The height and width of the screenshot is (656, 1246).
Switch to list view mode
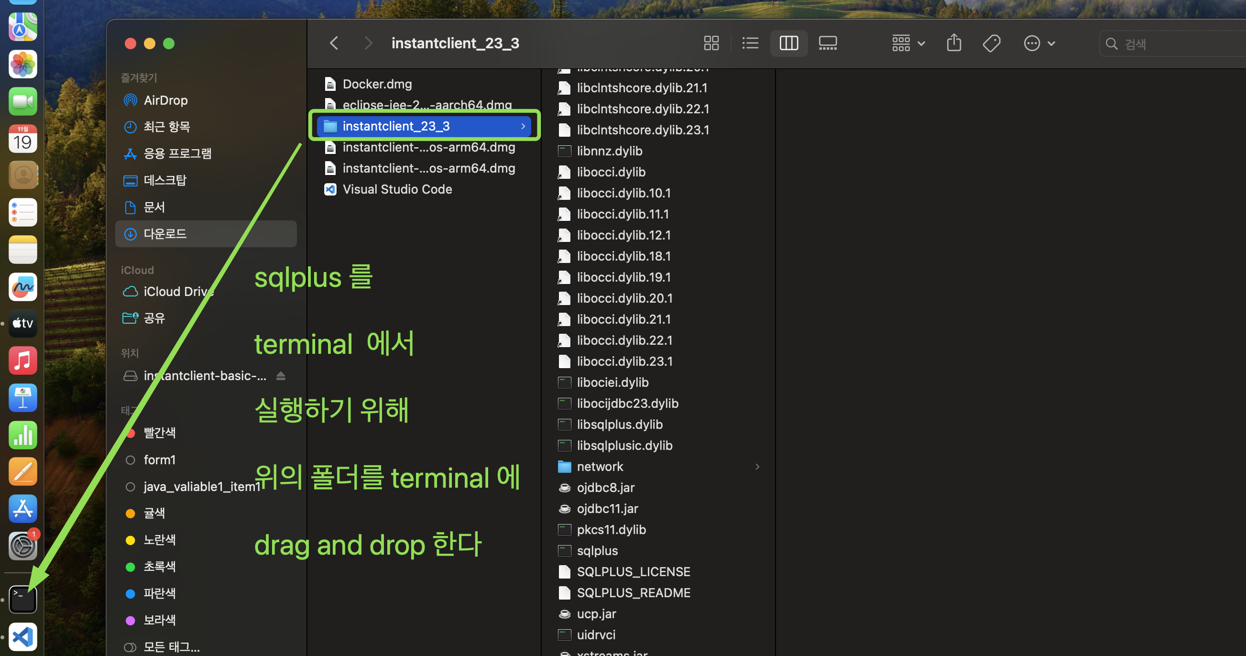[750, 43]
